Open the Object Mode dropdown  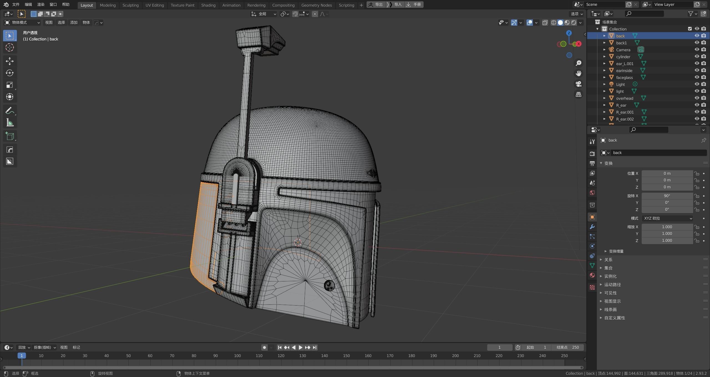tap(22, 22)
